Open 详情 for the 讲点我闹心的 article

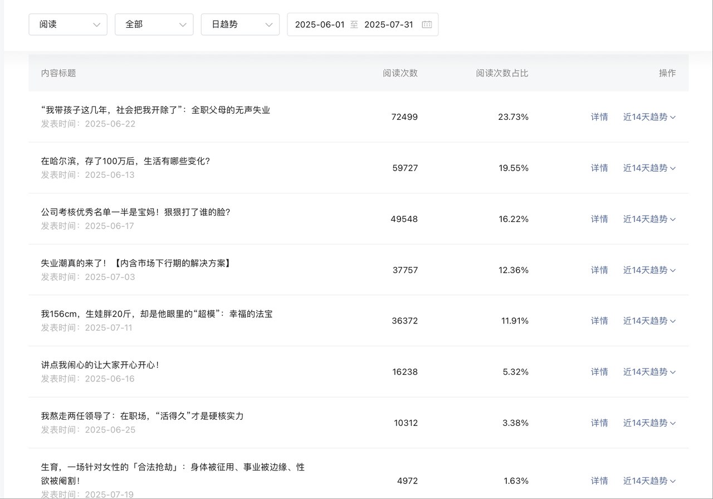click(x=599, y=372)
